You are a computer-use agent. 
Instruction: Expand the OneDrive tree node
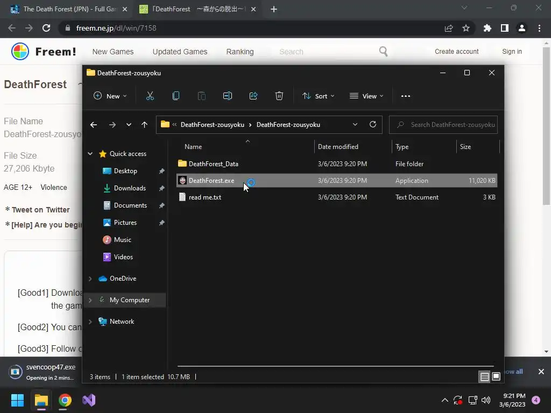[x=90, y=279]
